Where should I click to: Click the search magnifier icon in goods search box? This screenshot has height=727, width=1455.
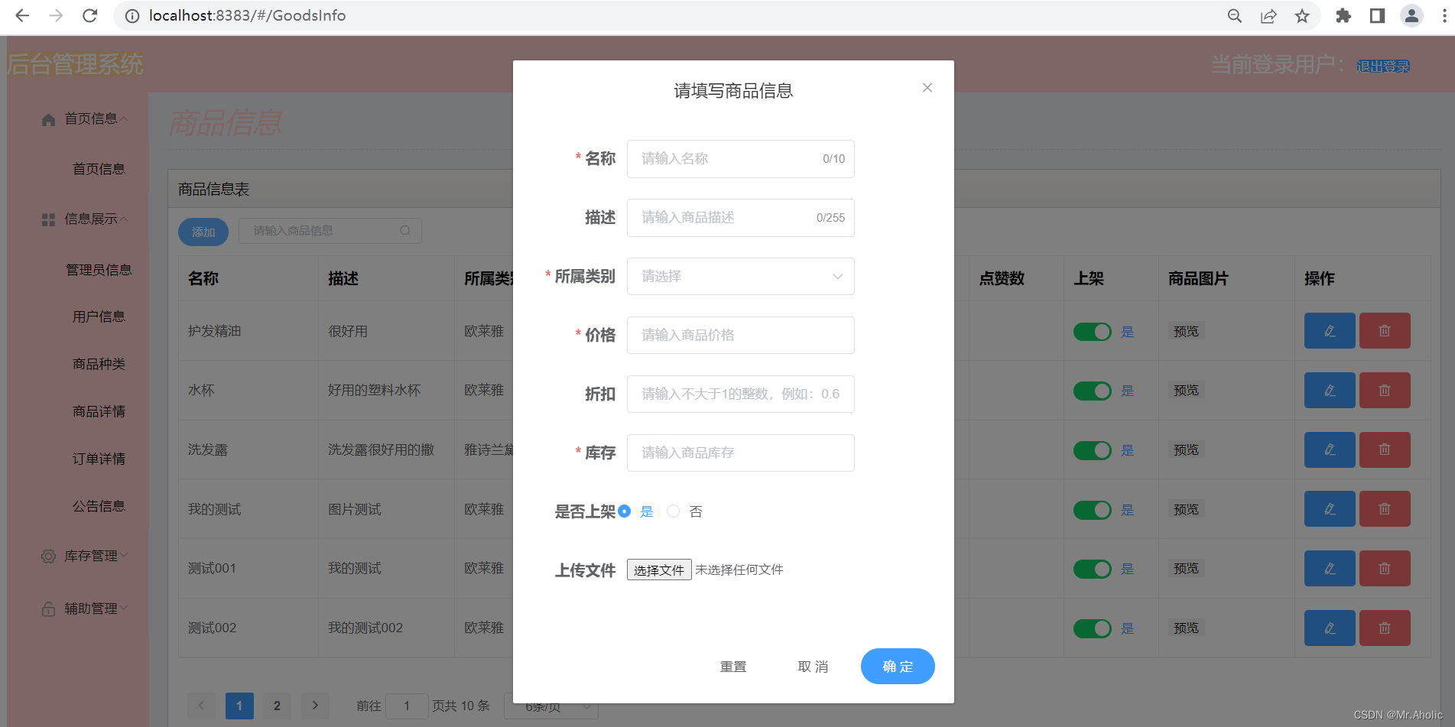pyautogui.click(x=405, y=230)
